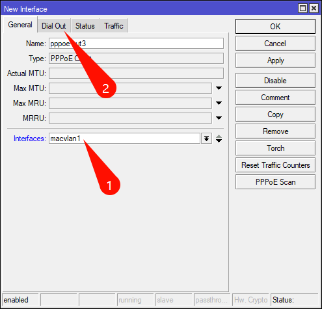Click the macvlan1 Interfaces field
The height and width of the screenshot is (309, 322).
[124, 139]
